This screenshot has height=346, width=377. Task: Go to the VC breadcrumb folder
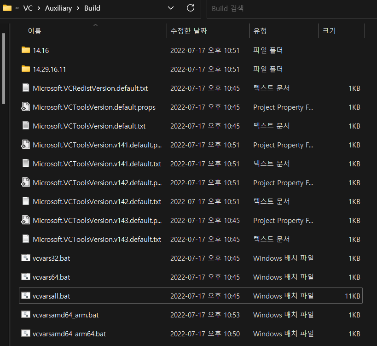click(28, 8)
